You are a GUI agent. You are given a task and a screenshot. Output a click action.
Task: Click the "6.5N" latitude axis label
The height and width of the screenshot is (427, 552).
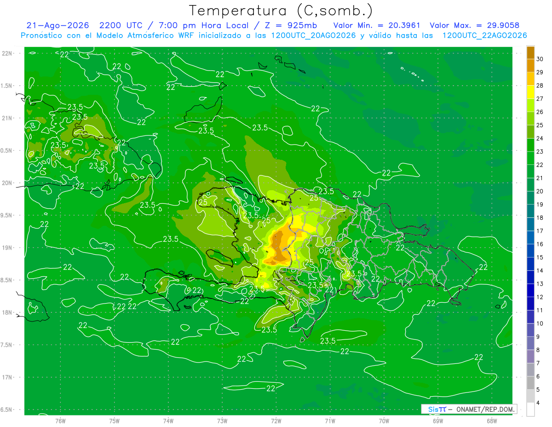tap(7, 409)
